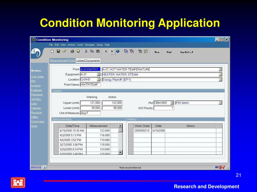
Task: Go to previous record with left arrow
Action: click(106, 51)
